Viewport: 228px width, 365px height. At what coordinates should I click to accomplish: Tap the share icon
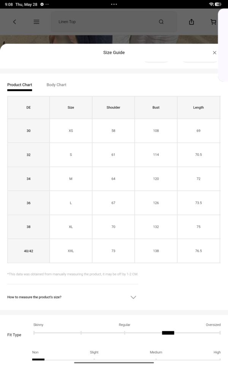192,22
